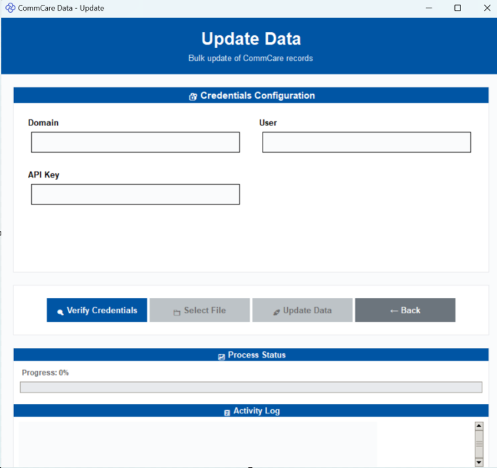Click the Activity Log text area
This screenshot has width=497, height=468.
197,444
